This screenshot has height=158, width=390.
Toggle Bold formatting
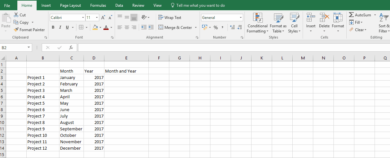53,27
